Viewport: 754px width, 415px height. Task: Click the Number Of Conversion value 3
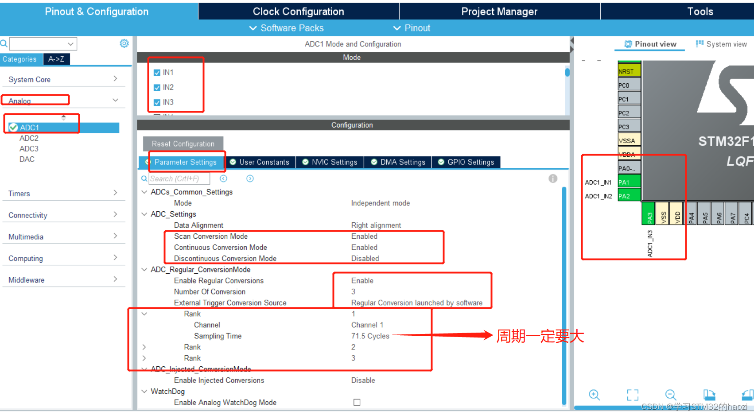(353, 292)
